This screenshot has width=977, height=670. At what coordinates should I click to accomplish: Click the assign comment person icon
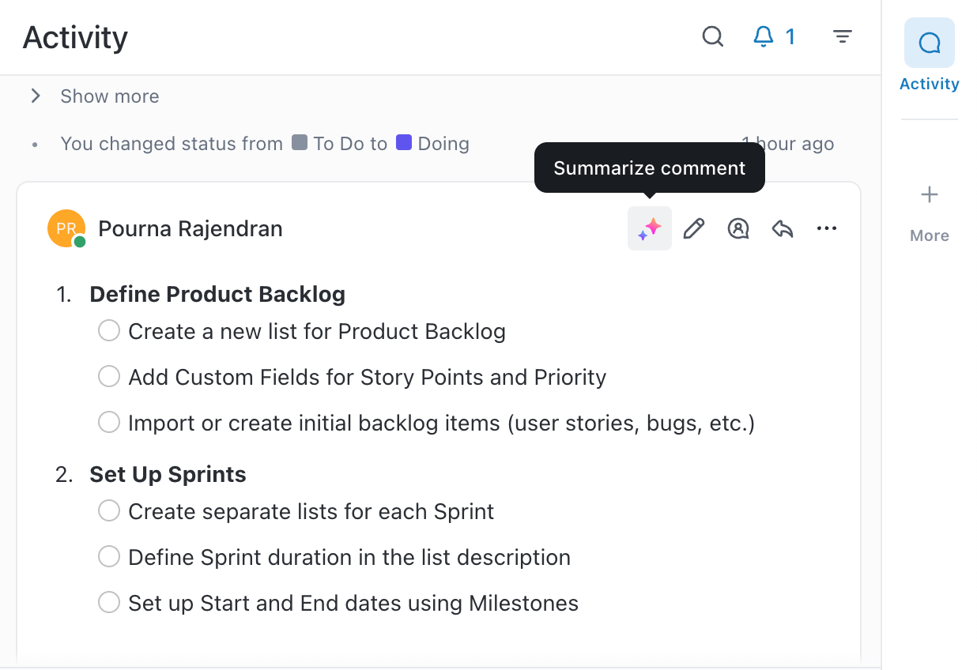pyautogui.click(x=738, y=229)
